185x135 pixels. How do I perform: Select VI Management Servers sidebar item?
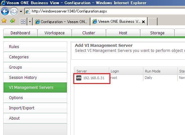click(x=35, y=88)
